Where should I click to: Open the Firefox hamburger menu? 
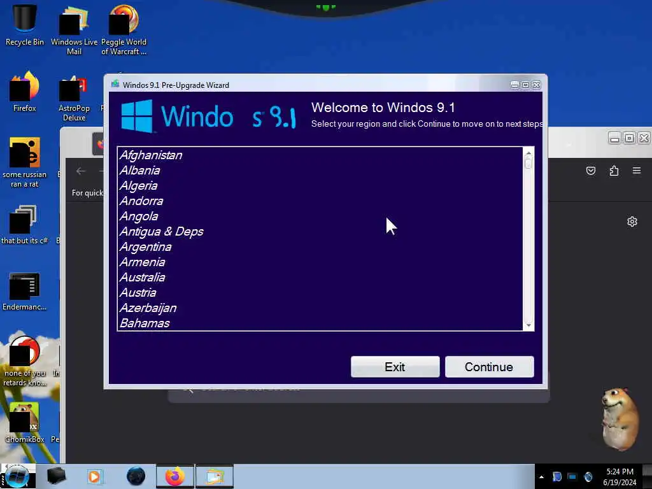[x=637, y=171]
